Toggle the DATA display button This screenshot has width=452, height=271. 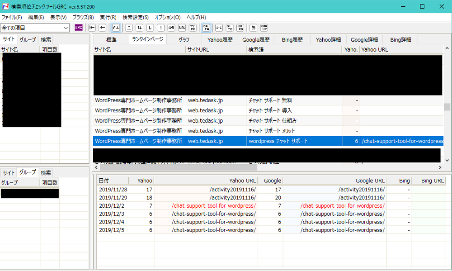tap(206, 28)
